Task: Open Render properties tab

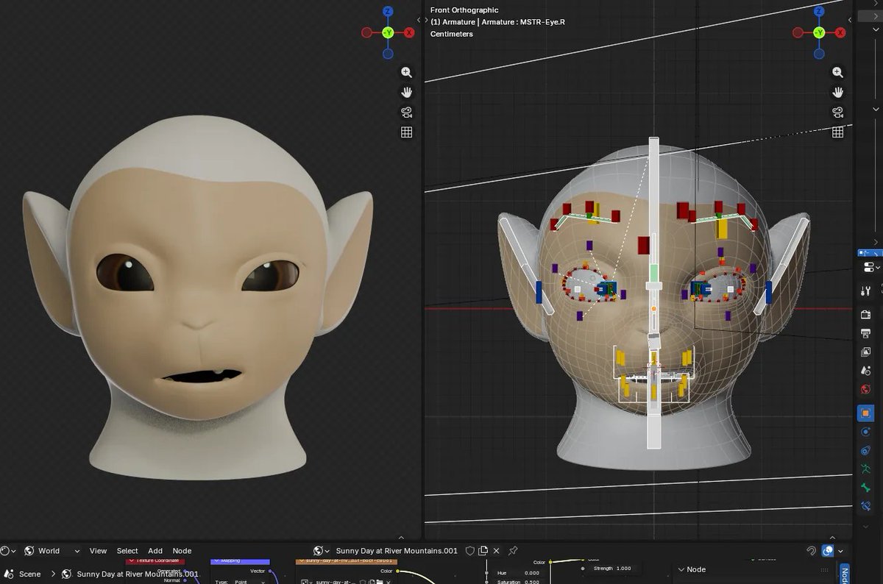Action: (x=866, y=315)
